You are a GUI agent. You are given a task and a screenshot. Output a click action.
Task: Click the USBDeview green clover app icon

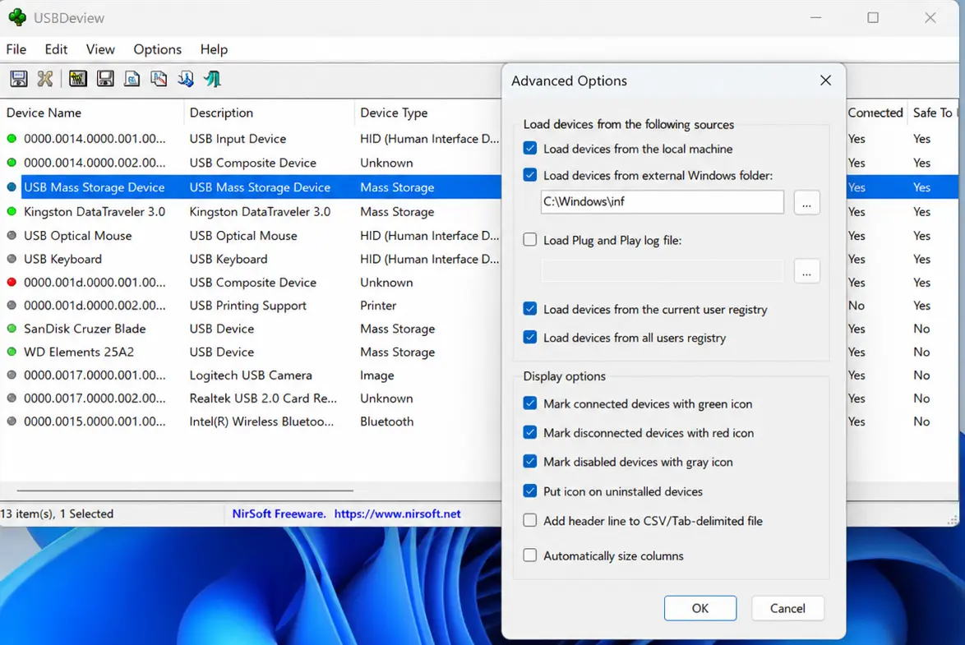point(17,17)
